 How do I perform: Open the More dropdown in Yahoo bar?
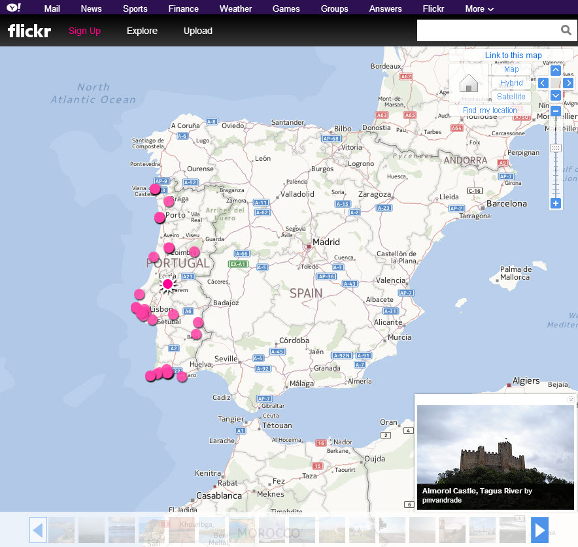(x=479, y=9)
